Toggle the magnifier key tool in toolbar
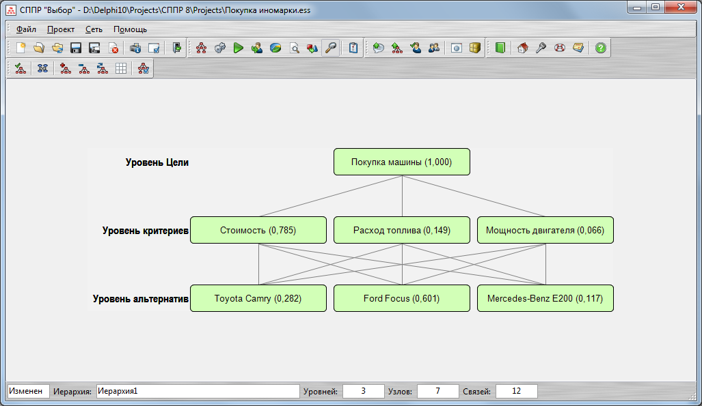The image size is (702, 406). pos(330,48)
